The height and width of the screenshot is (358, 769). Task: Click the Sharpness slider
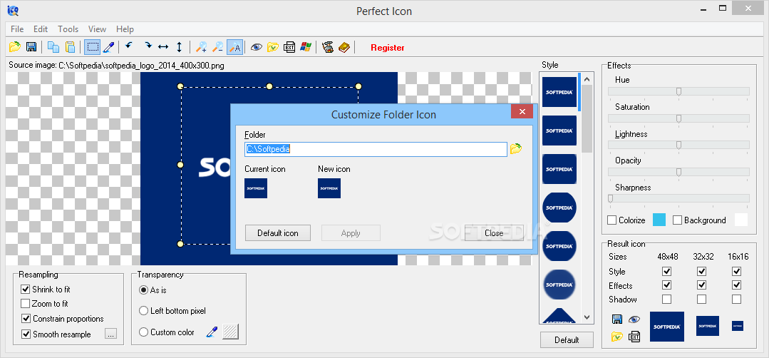pos(678,198)
